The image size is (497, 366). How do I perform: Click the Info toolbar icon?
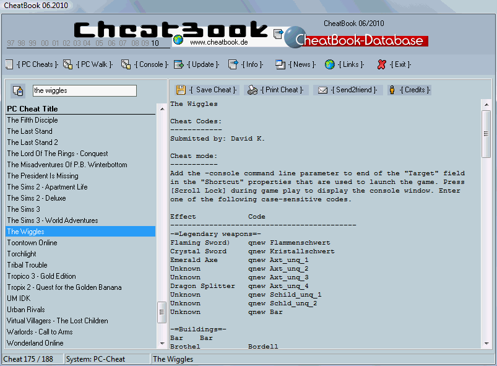pyautogui.click(x=233, y=64)
